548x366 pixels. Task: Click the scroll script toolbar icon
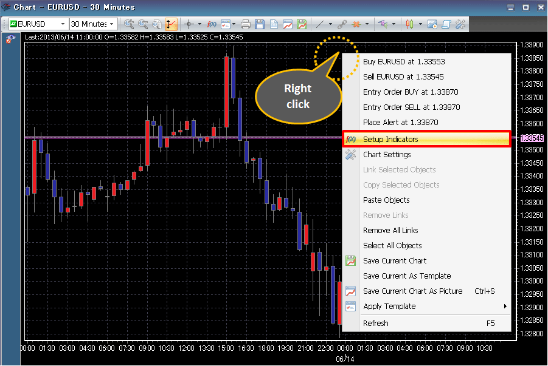coord(446,24)
